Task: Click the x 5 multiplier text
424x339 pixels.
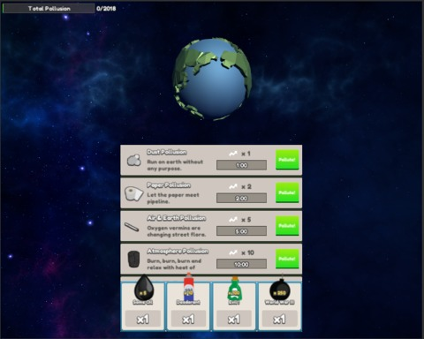Action: point(246,220)
